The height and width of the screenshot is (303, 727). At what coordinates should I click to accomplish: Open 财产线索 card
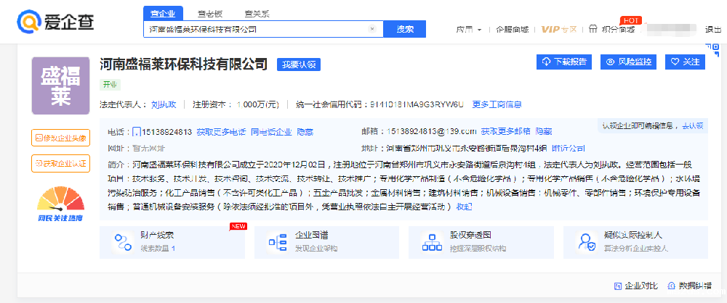(172, 242)
